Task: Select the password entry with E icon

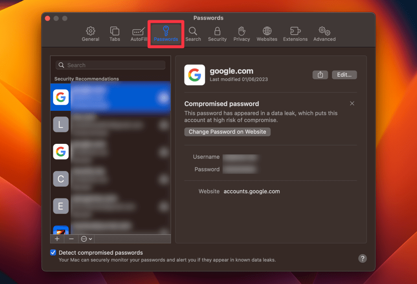Action: click(x=110, y=206)
